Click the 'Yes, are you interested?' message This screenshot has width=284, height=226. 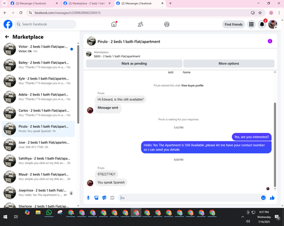tap(252, 137)
